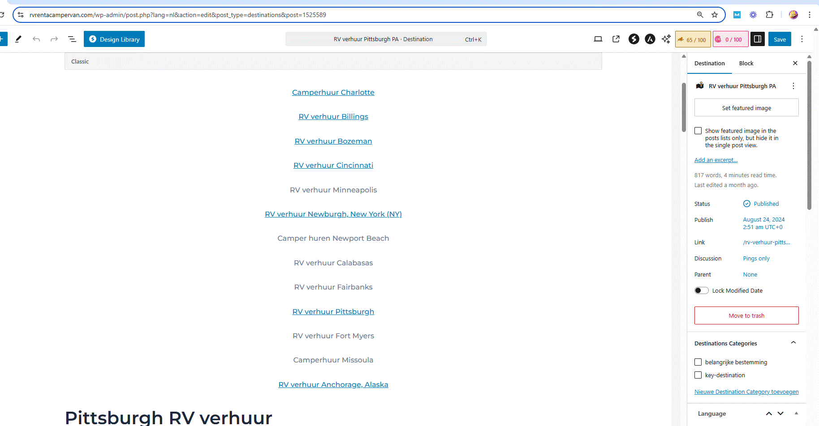Open RV verhuur Newburgh, New York link
Image resolution: width=819 pixels, height=426 pixels.
(x=333, y=214)
